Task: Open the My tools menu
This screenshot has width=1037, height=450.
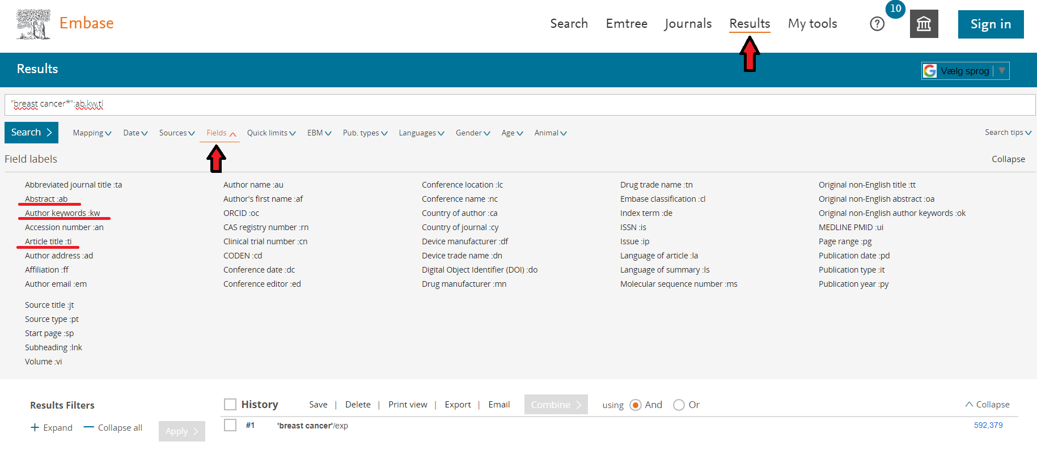Action: tap(812, 23)
